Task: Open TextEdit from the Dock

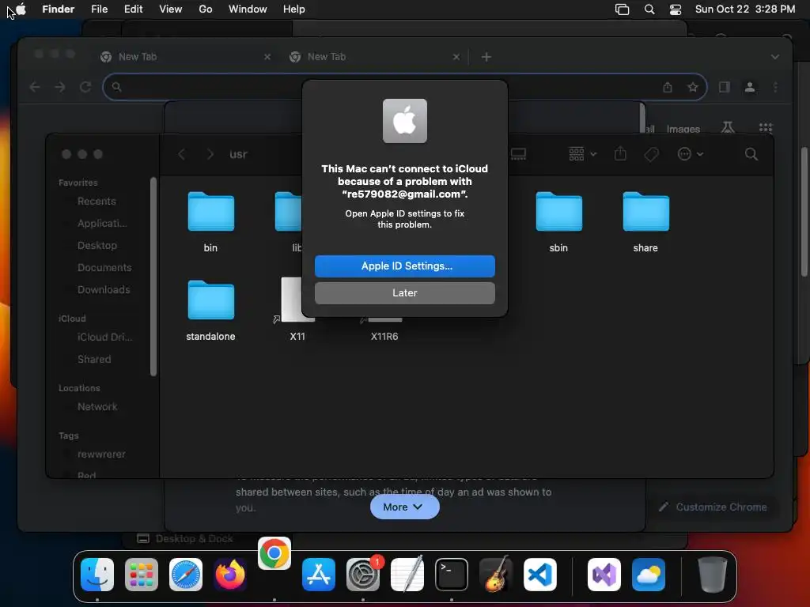Action: click(x=407, y=575)
